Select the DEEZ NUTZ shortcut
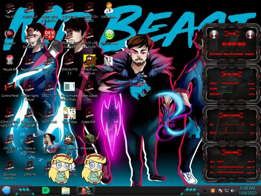Screen dimensions: 261x196 [49, 90]
